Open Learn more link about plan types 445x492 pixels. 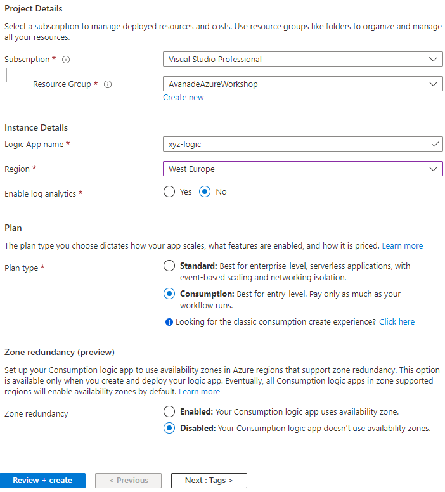click(402, 246)
